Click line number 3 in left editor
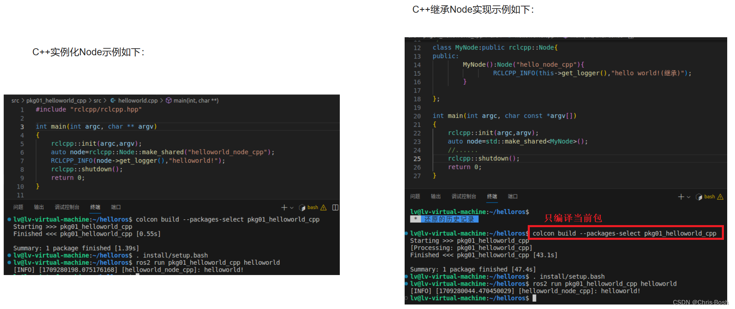This screenshot has height=309, width=735. pos(22,127)
